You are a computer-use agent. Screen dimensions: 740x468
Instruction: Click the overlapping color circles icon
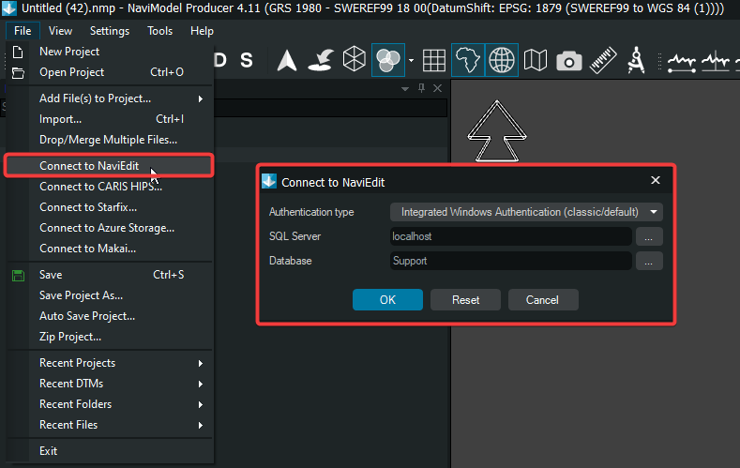click(388, 60)
